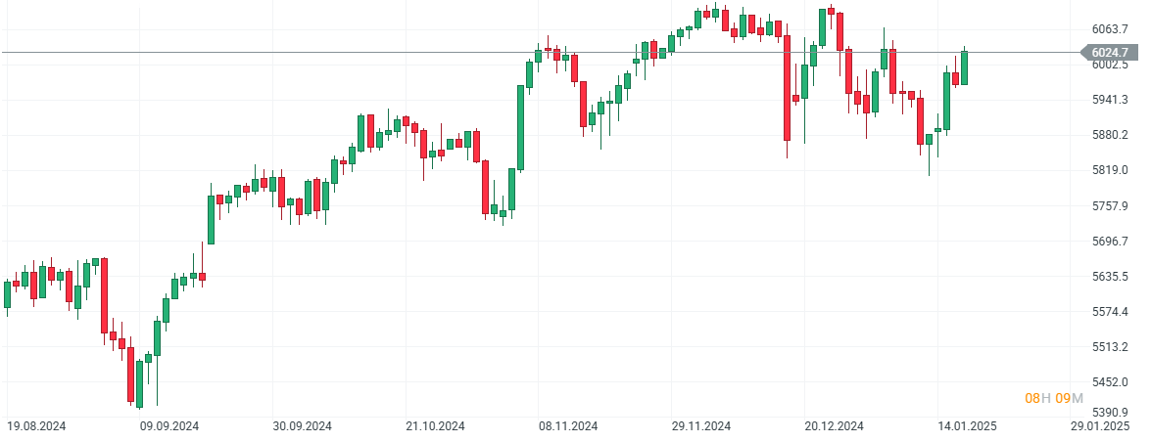Click the 5390.9 price axis label
Image resolution: width=1151 pixels, height=442 pixels.
1109,413
